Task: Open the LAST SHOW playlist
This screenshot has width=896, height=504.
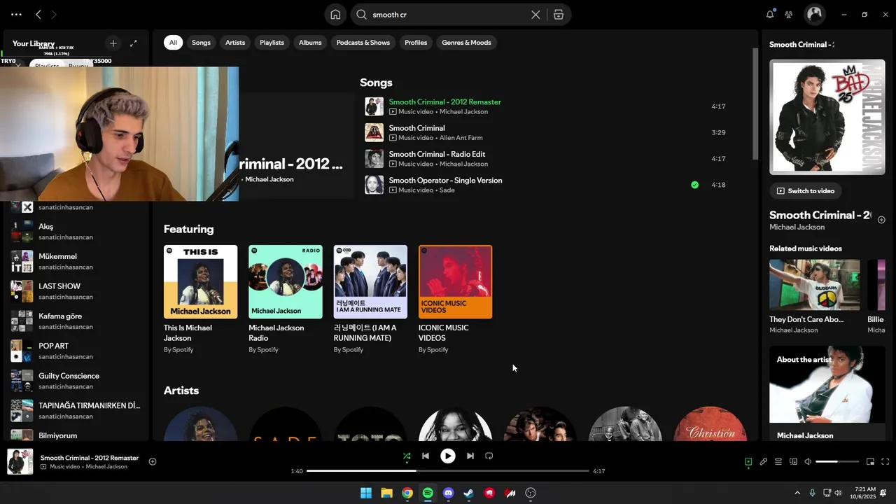Action: coord(77,291)
